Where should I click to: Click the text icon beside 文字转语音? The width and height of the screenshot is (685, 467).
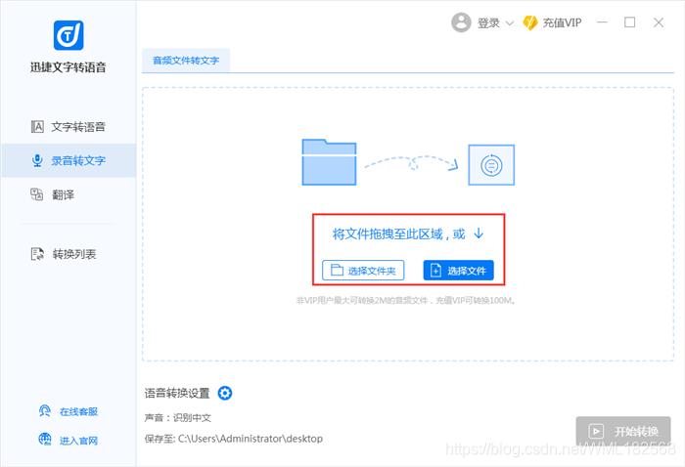(x=37, y=127)
